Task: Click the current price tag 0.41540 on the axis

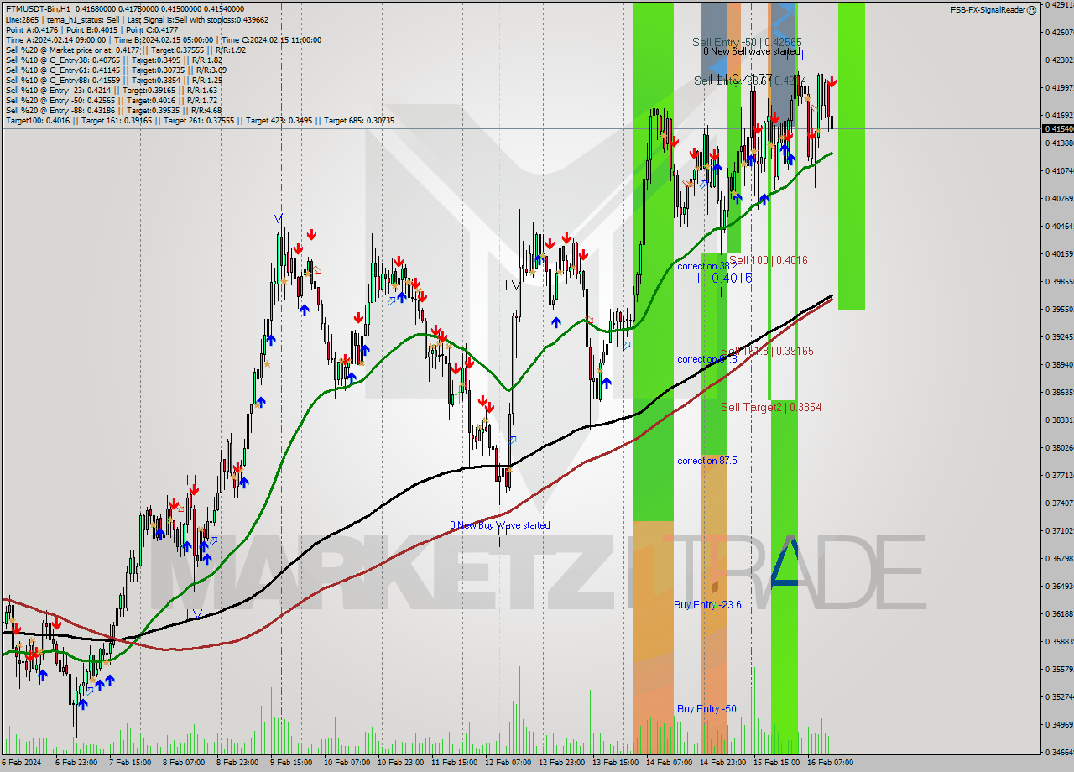Action: 1057,128
